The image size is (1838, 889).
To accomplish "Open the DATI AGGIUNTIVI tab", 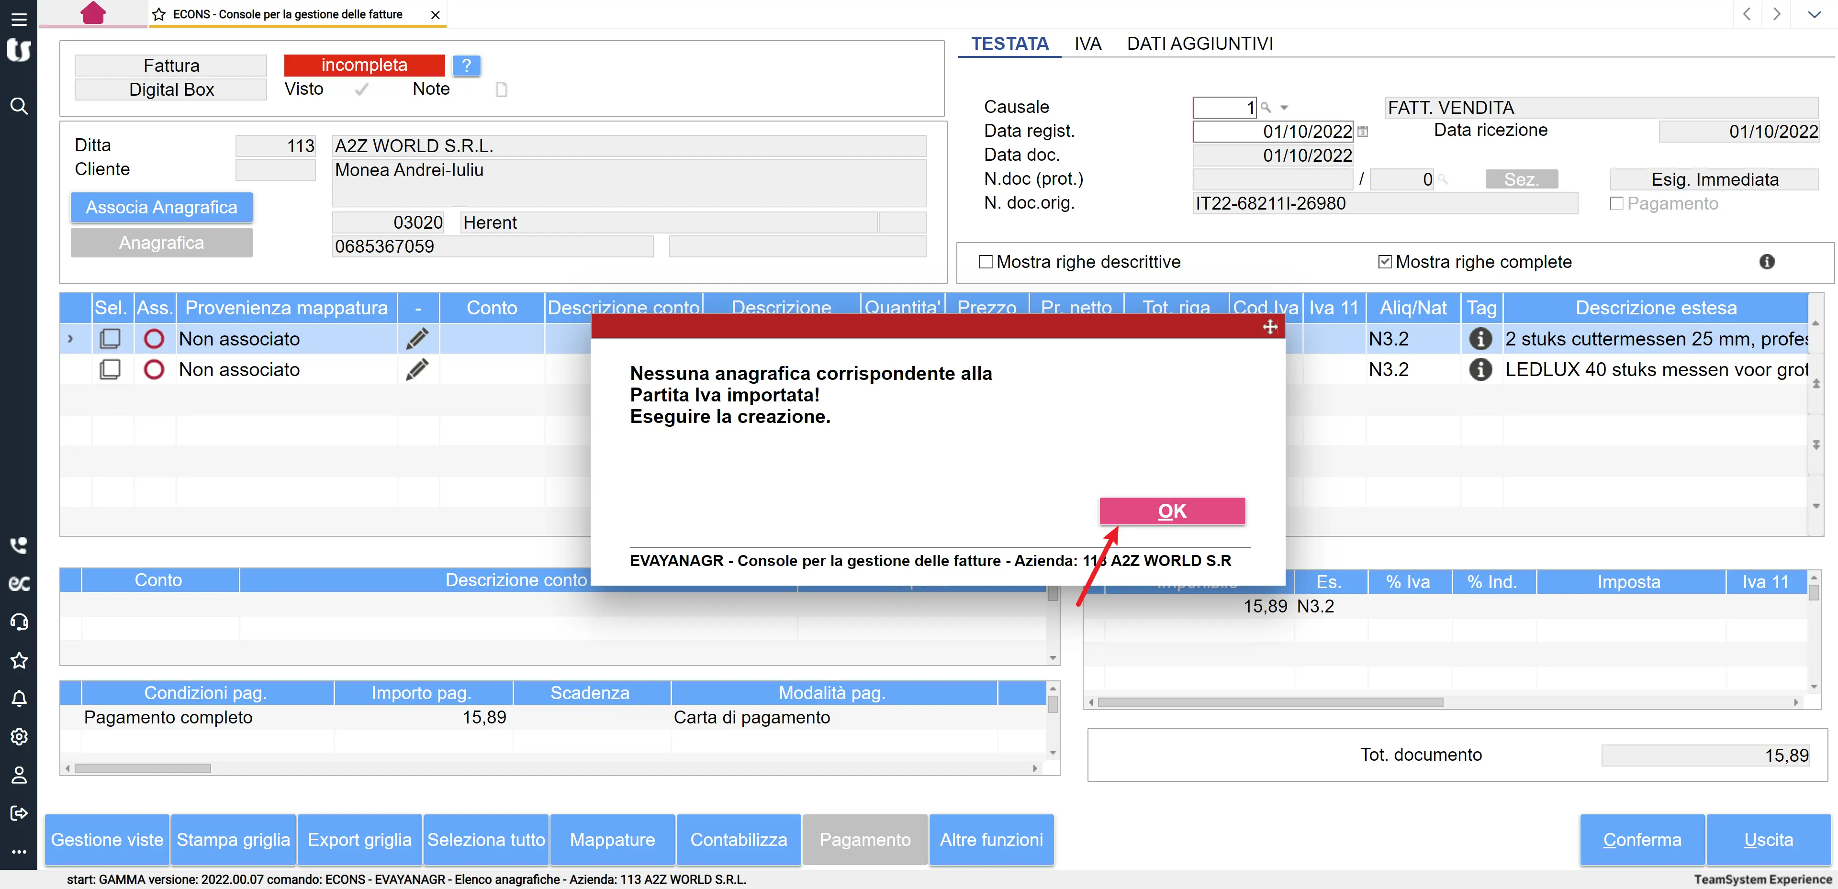I will tap(1199, 44).
